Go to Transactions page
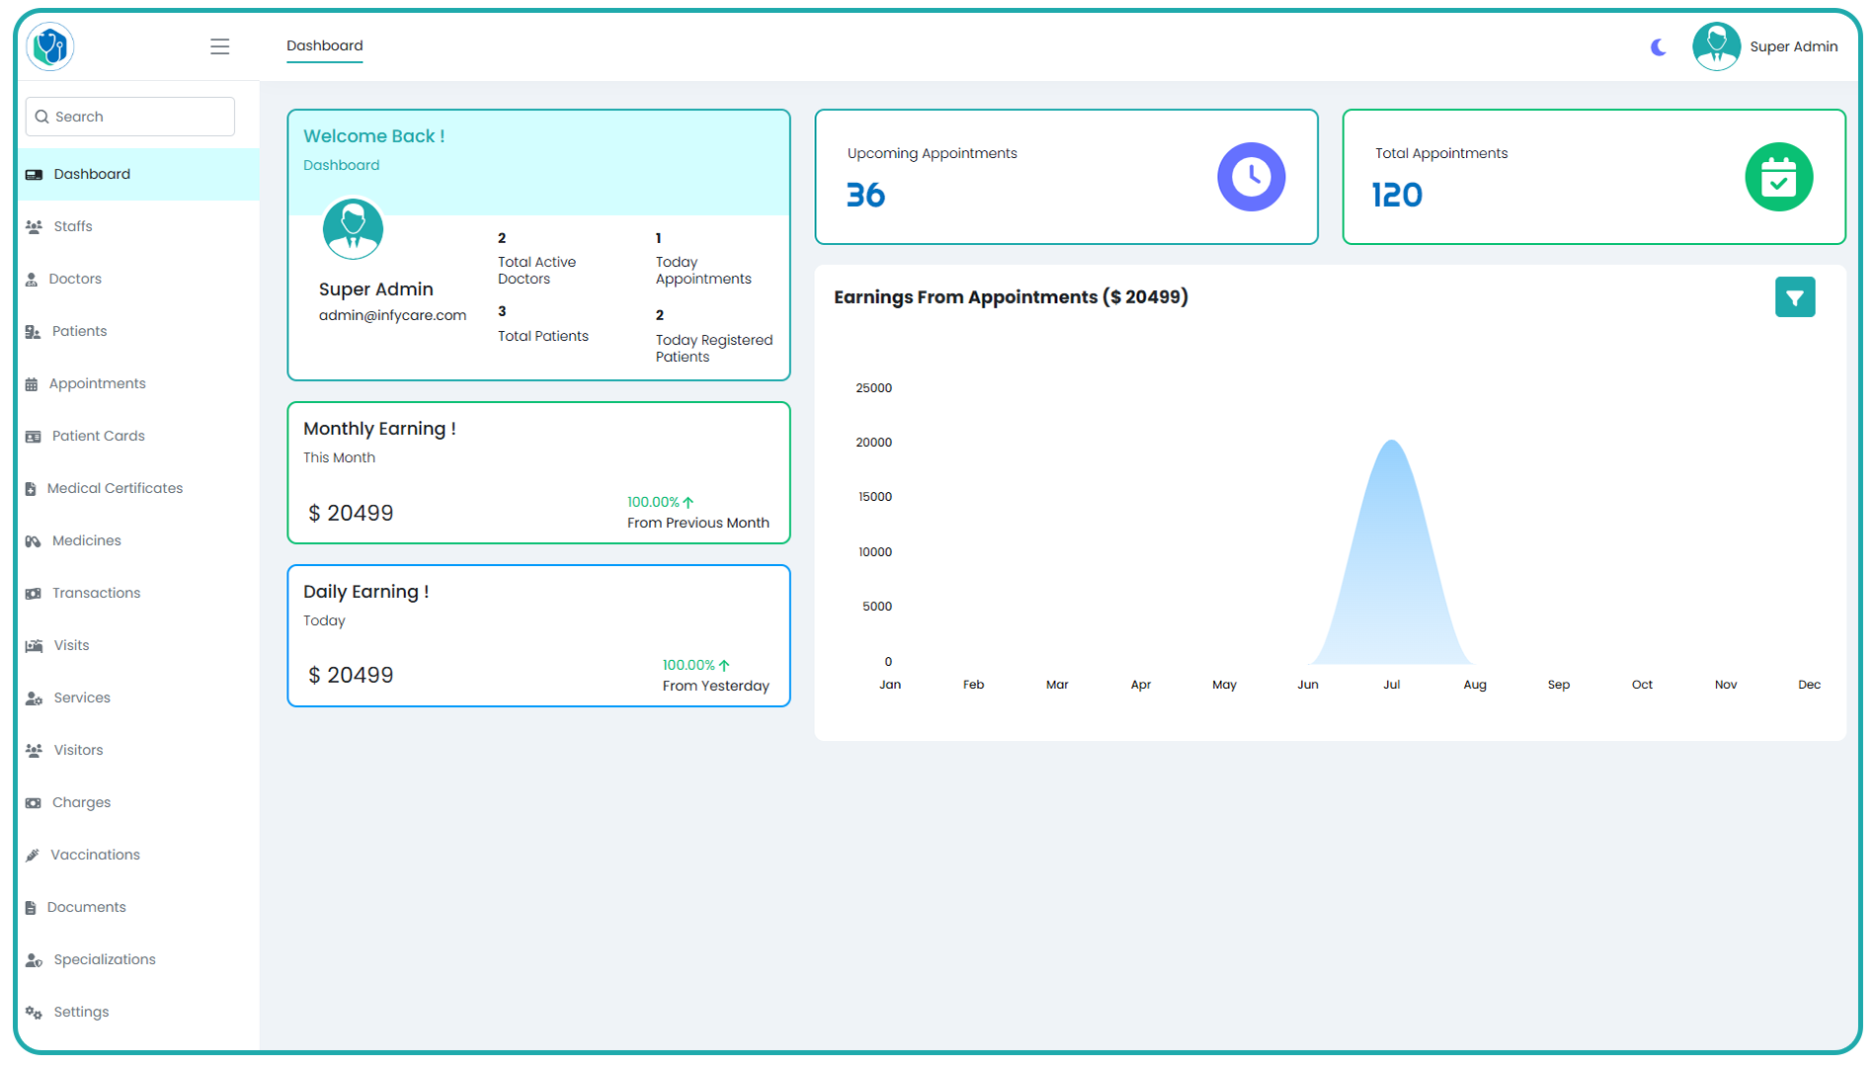Viewport: 1873px width, 1066px height. coord(138,593)
